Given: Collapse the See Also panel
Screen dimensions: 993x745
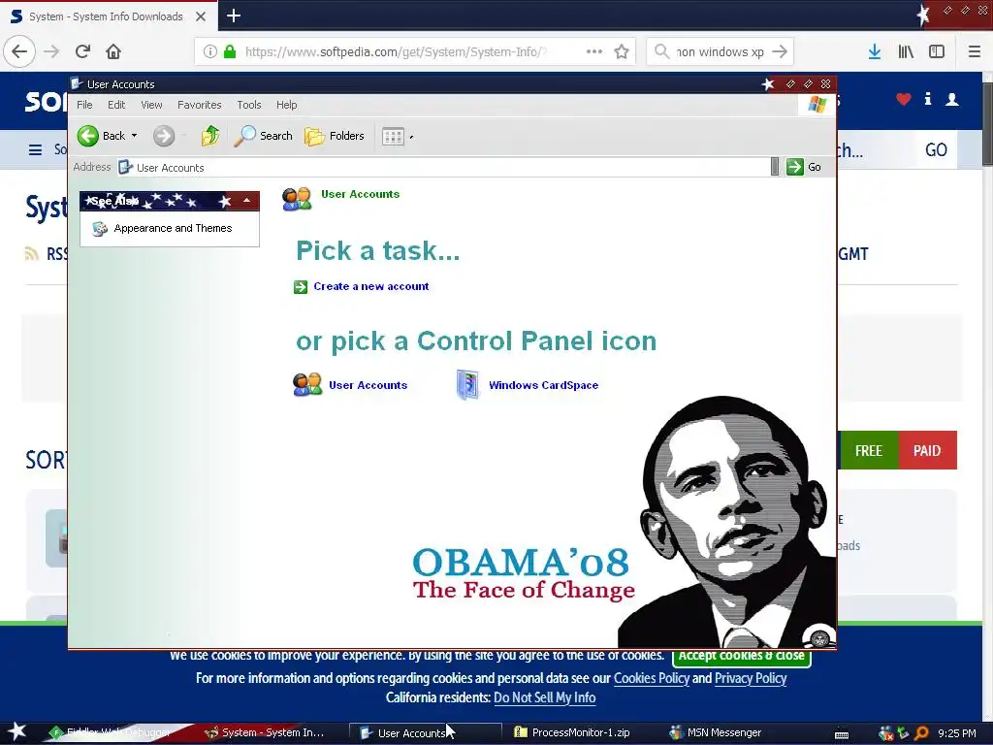Looking at the screenshot, I should (246, 201).
